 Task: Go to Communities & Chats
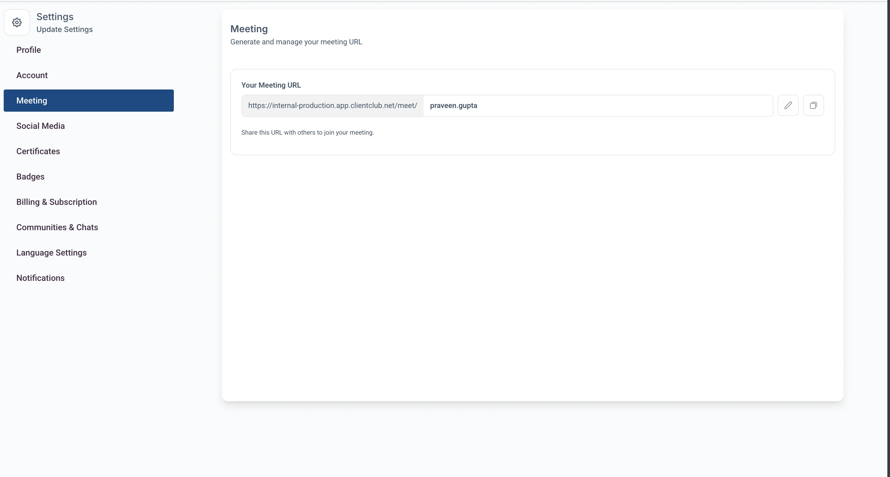(x=57, y=227)
